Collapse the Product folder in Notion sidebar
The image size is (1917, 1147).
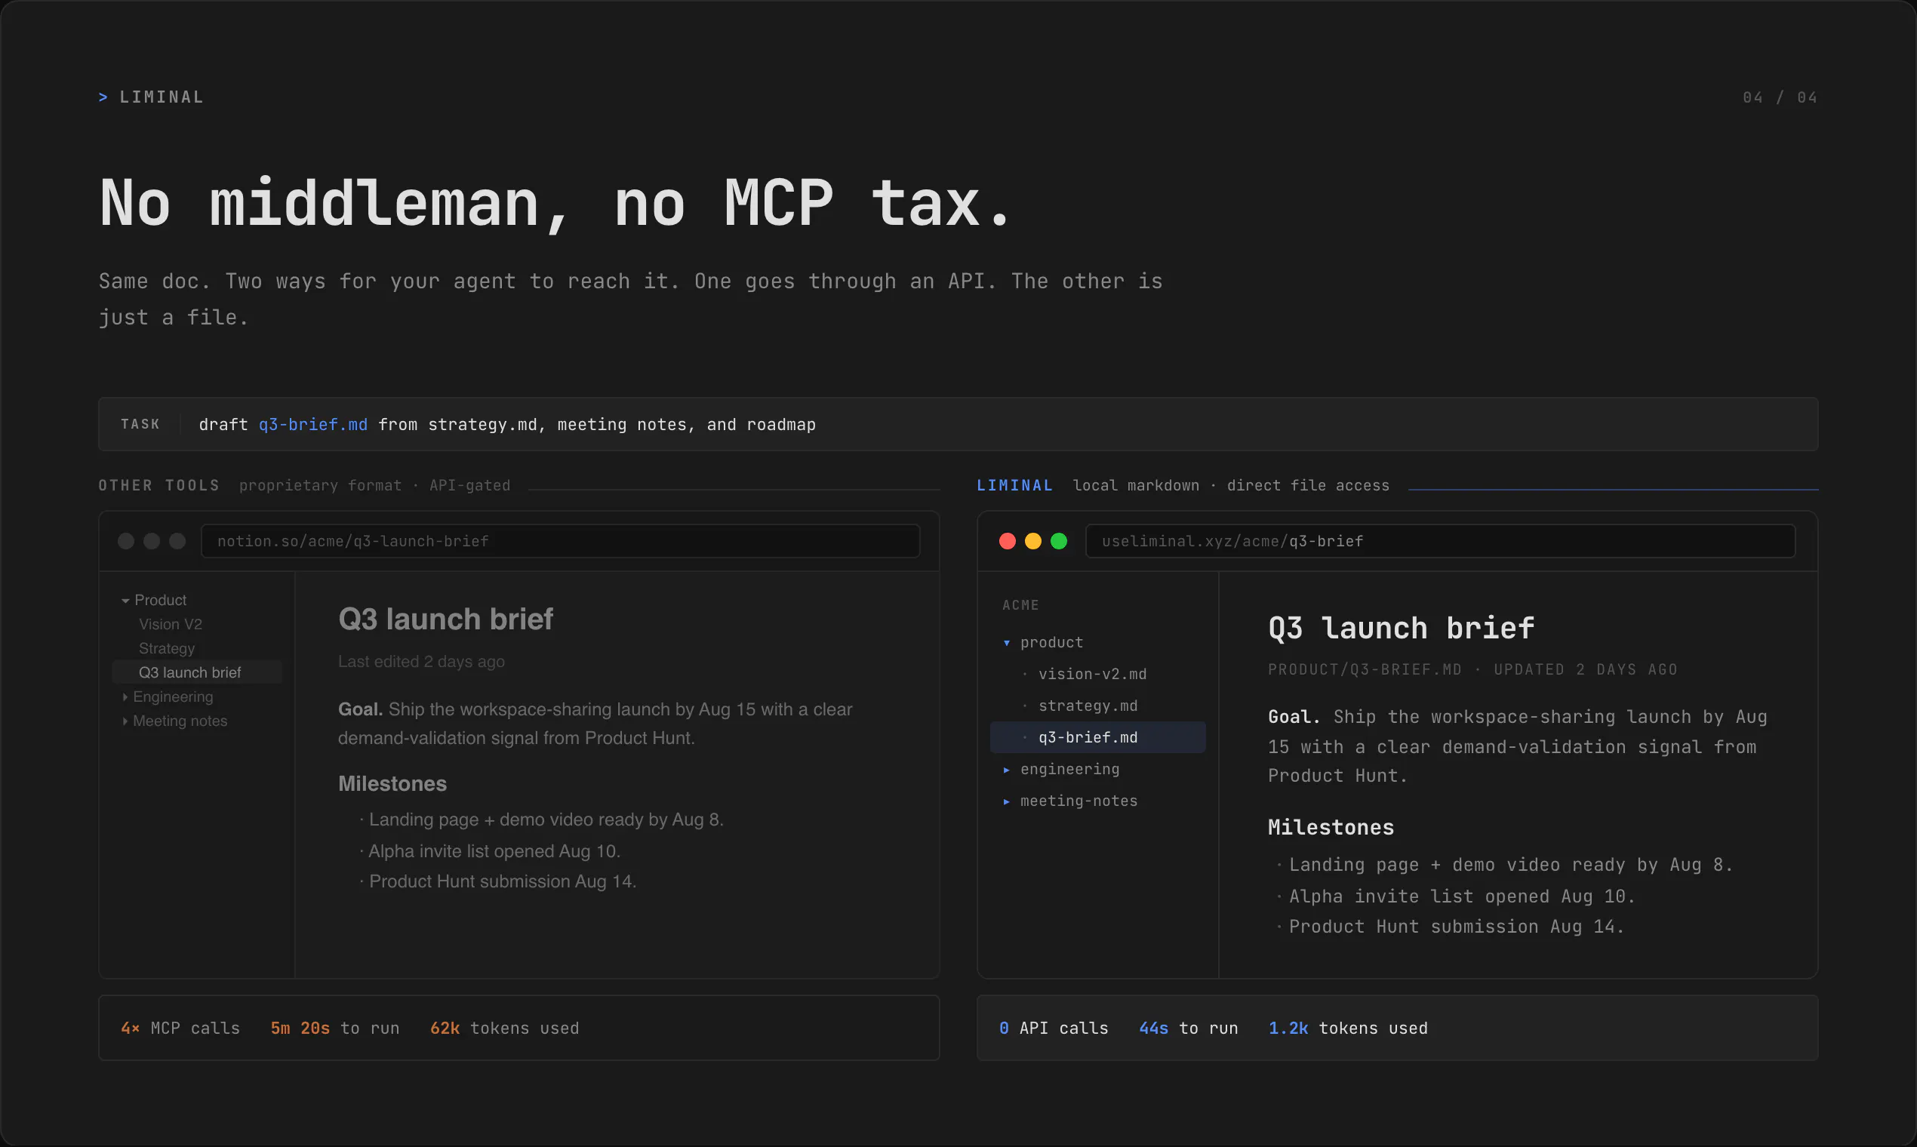125,601
